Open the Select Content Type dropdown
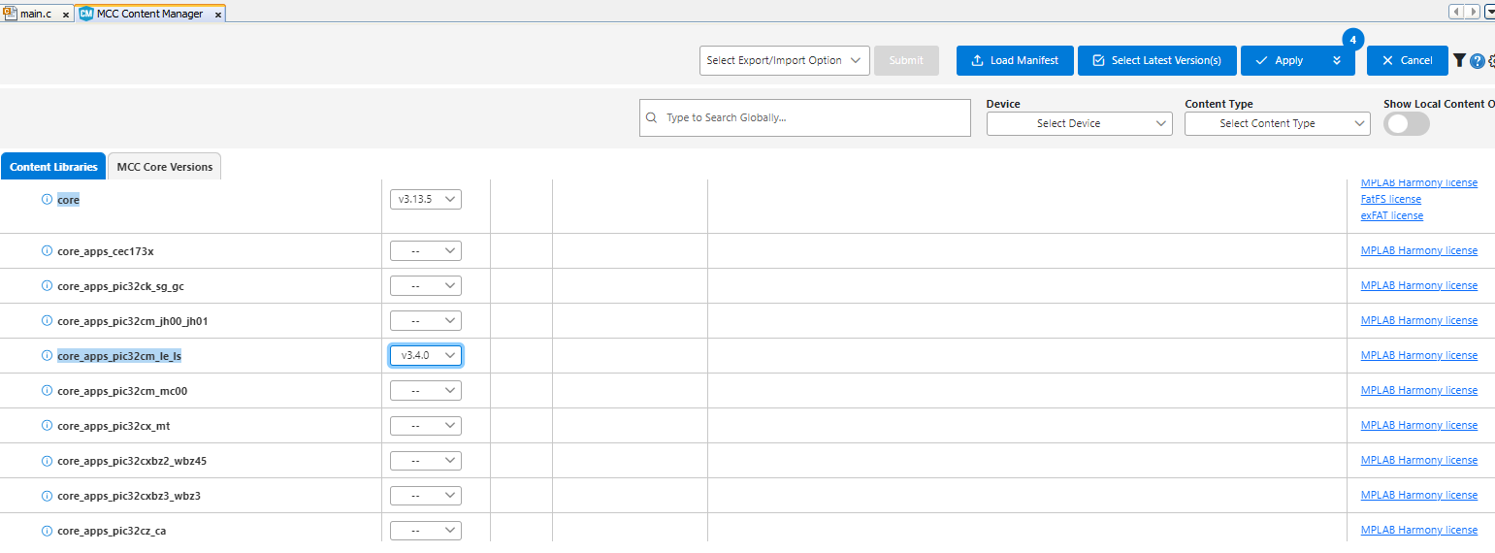Image resolution: width=1495 pixels, height=553 pixels. click(1277, 124)
